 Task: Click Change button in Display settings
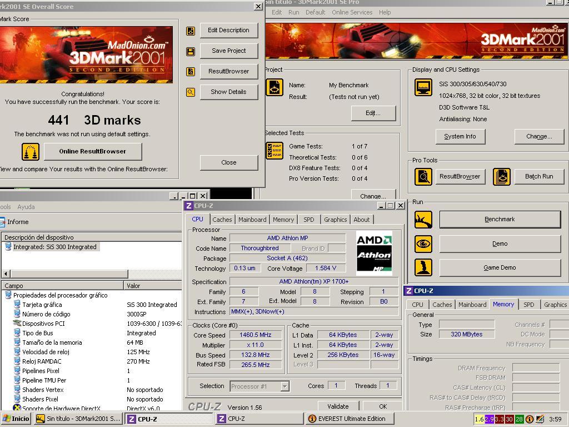pyautogui.click(x=539, y=137)
